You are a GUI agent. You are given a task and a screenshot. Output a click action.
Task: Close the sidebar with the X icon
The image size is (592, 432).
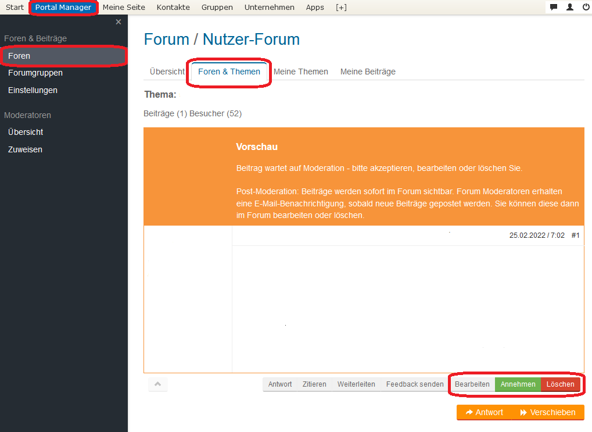[x=119, y=22]
